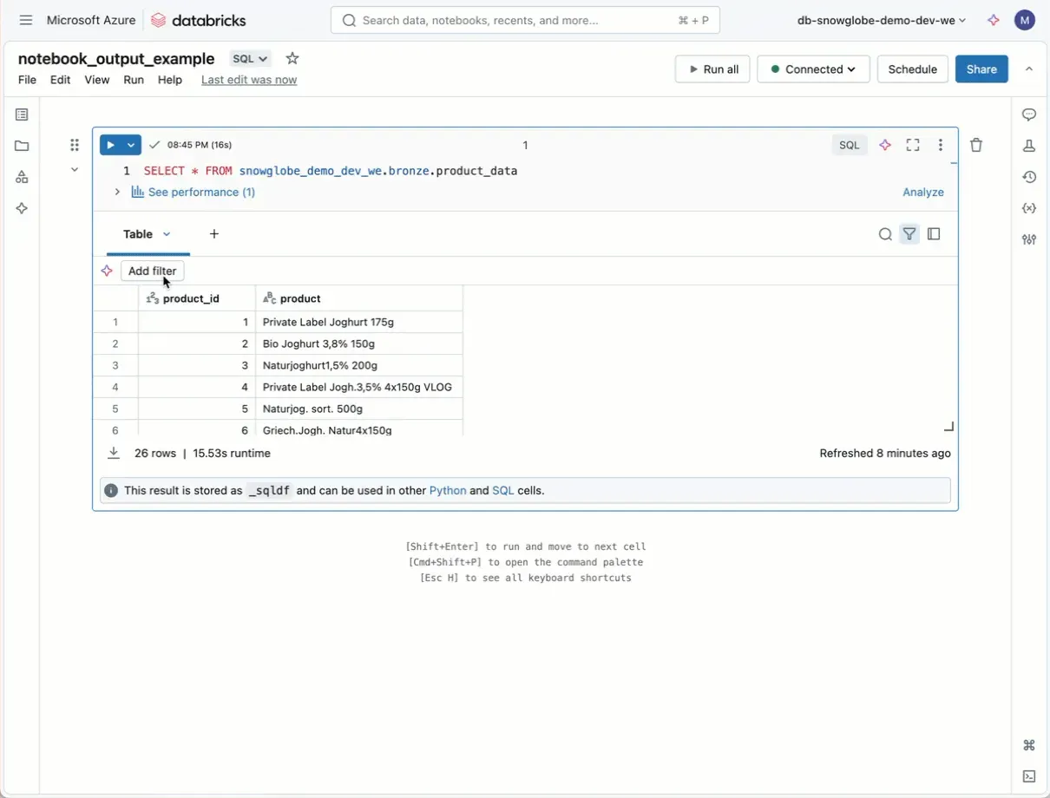This screenshot has height=798, width=1050.
Task: Open the variable explorer braces icon
Action: pos(1029,208)
